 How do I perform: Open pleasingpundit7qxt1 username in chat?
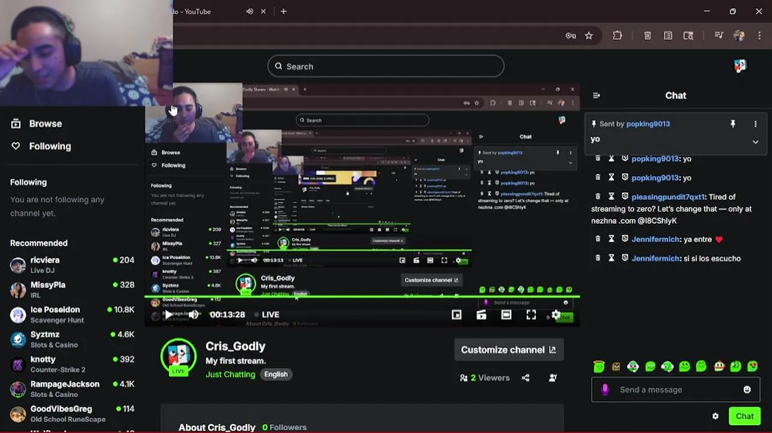click(x=668, y=197)
